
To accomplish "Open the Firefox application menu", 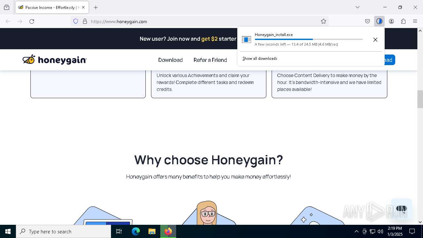I will [415, 21].
